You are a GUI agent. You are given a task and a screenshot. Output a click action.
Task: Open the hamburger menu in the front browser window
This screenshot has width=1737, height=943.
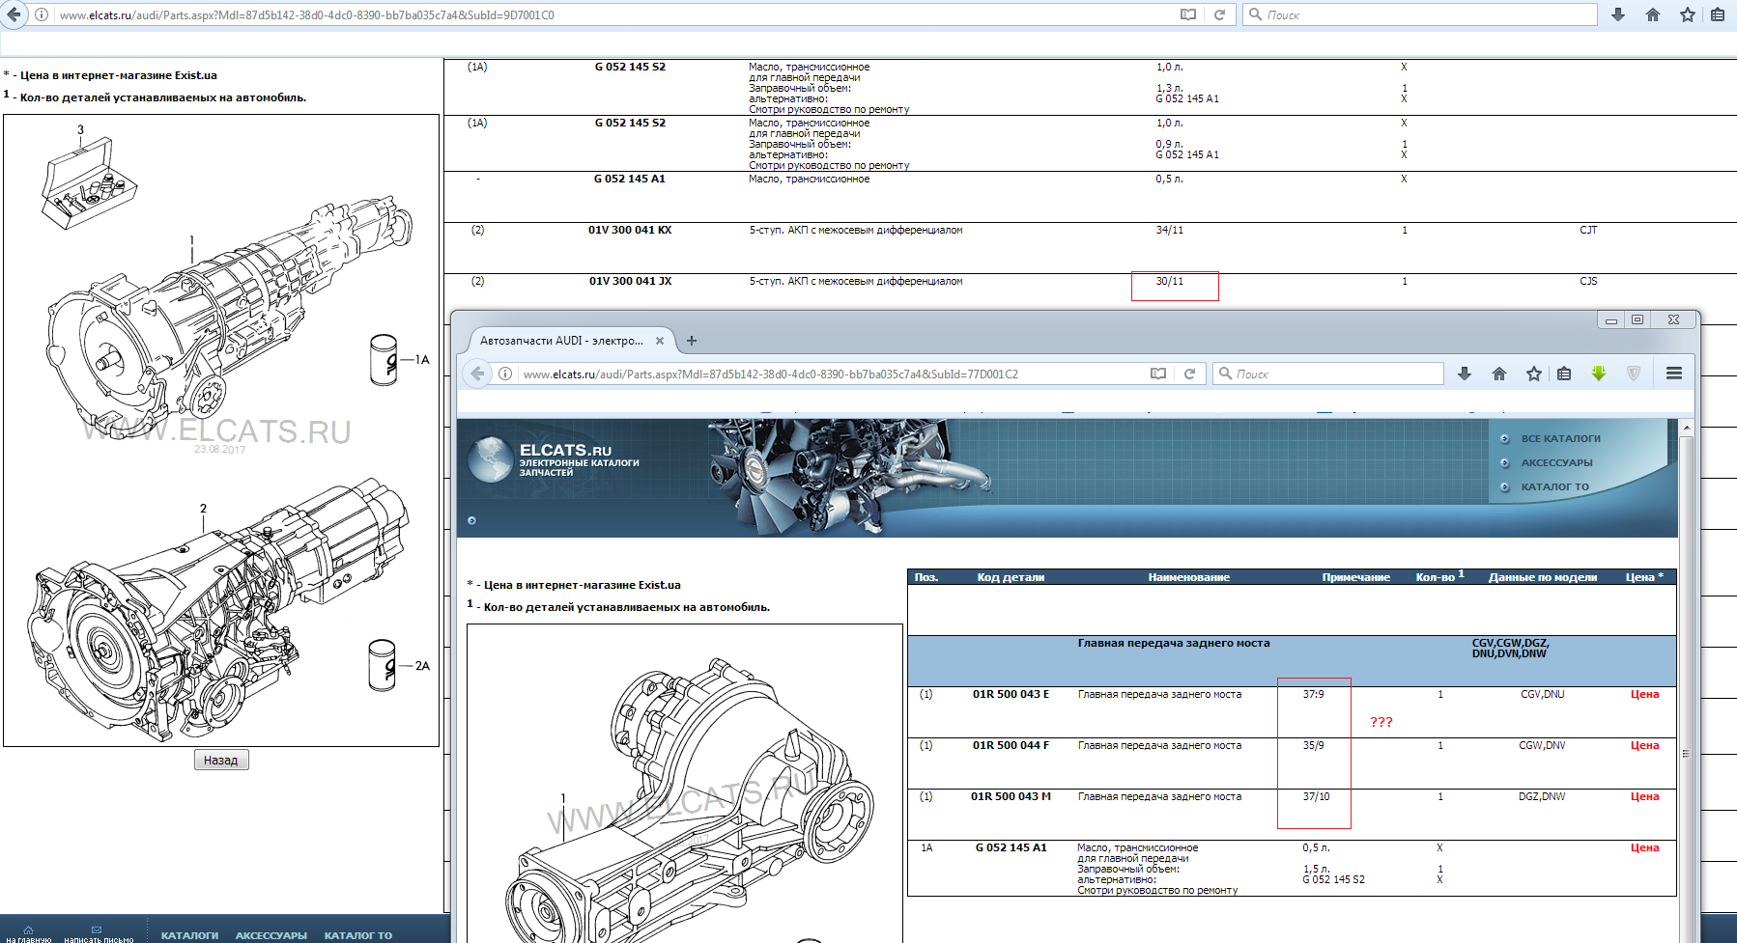[1674, 374]
